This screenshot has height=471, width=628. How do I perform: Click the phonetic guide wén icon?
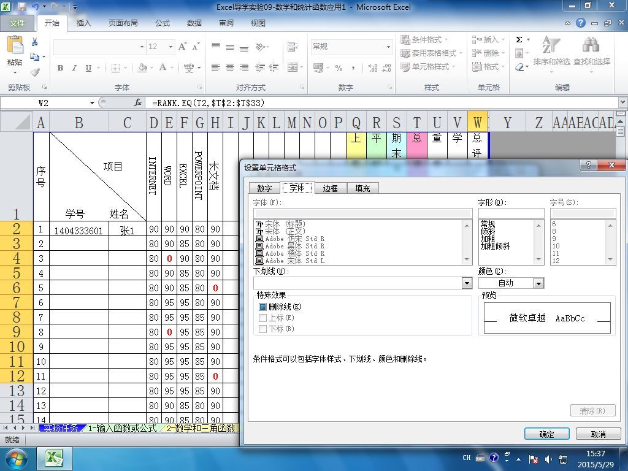(189, 67)
